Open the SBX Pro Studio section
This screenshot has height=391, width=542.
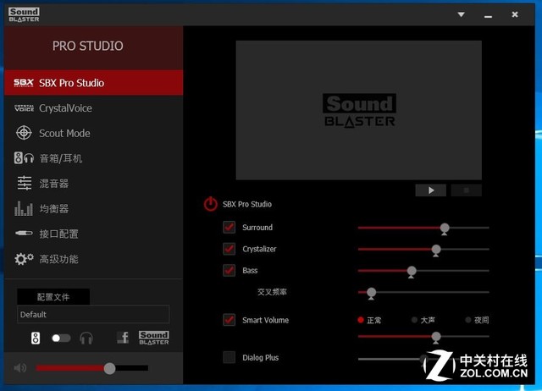[x=94, y=83]
